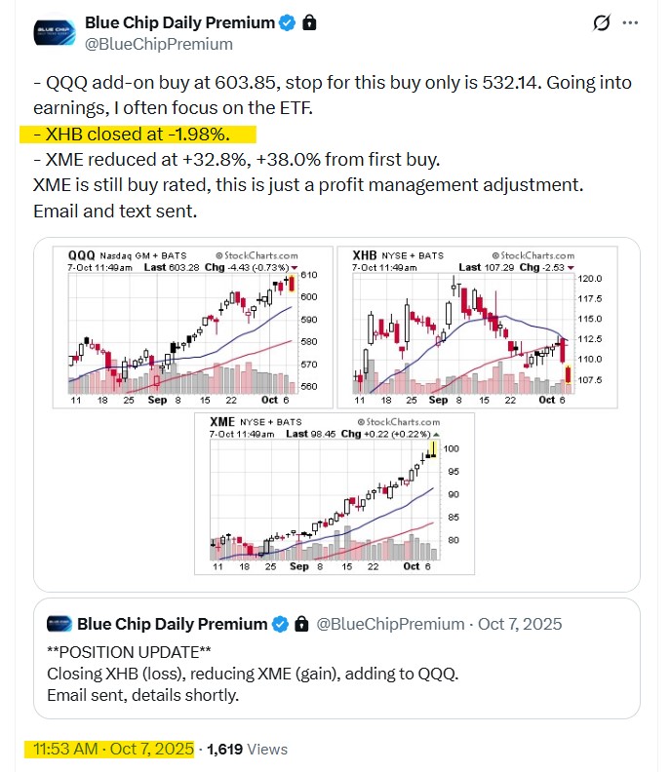The width and height of the screenshot is (671, 772).
Task: Click the 1,619 Views count
Action: 248,749
